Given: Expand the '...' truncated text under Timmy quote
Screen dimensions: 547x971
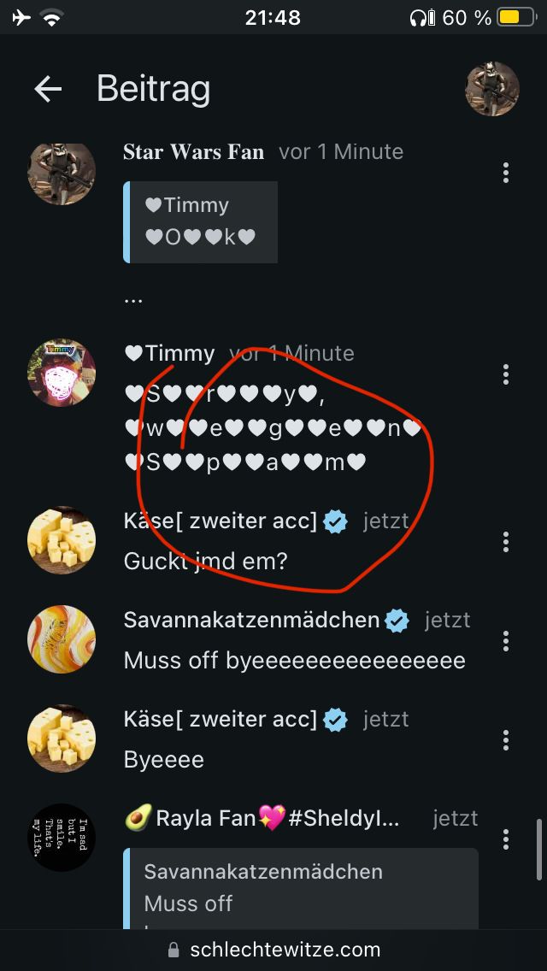Looking at the screenshot, I should point(133,297).
